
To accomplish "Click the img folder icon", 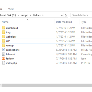I will (x=4, y=32).
